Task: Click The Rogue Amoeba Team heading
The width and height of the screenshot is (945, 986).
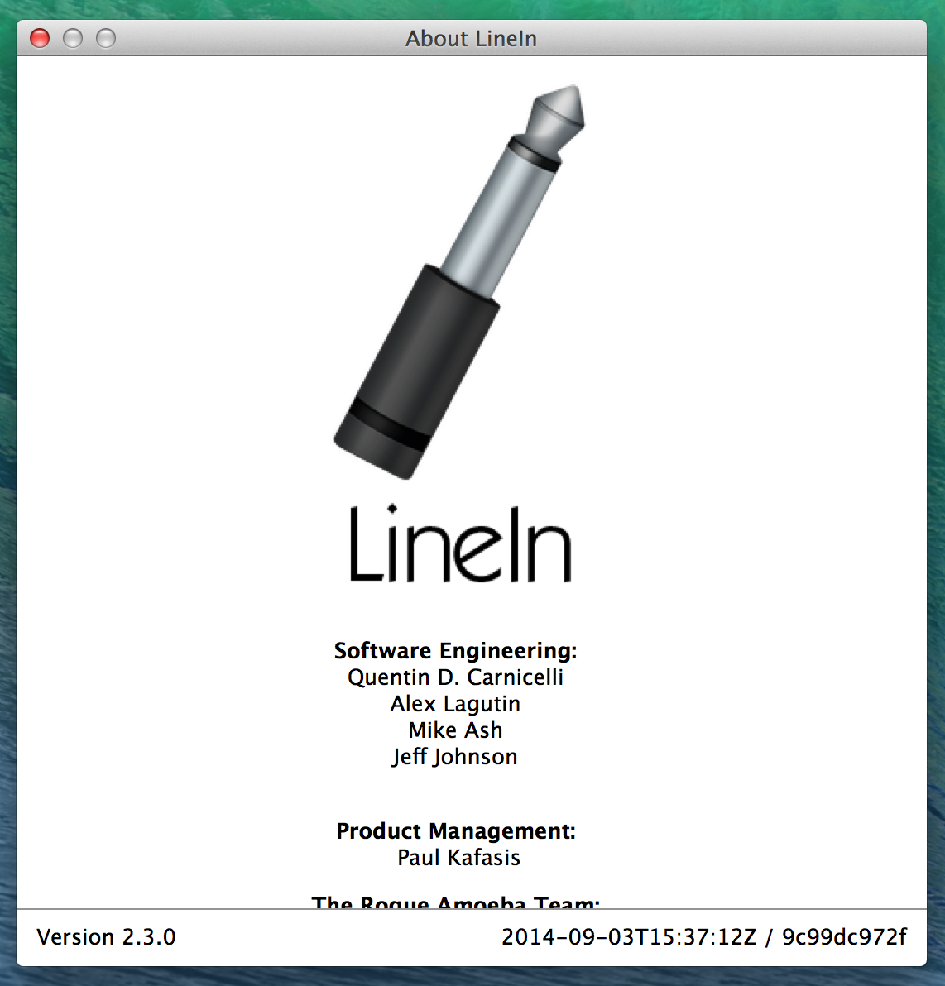Action: (x=455, y=902)
